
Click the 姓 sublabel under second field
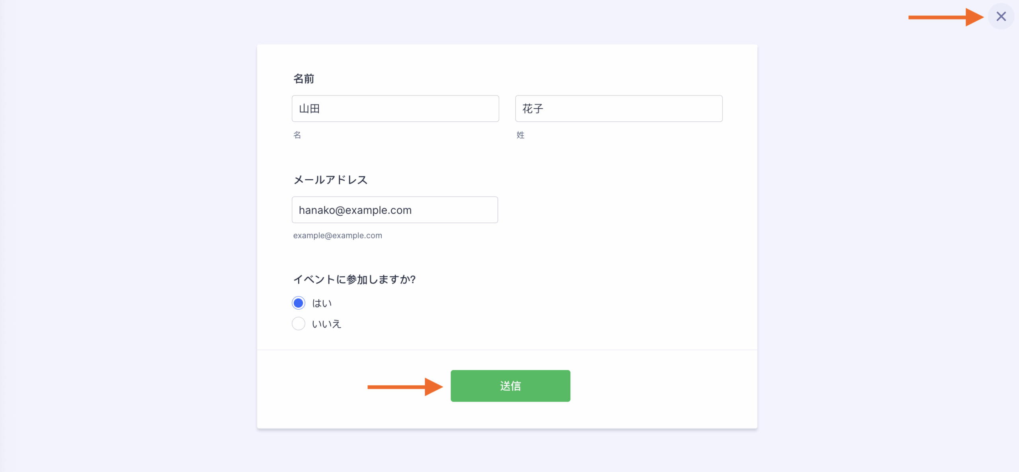tap(520, 135)
